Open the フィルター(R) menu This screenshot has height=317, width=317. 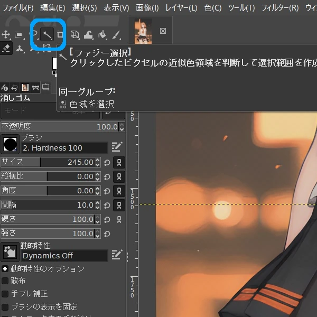tap(280, 8)
